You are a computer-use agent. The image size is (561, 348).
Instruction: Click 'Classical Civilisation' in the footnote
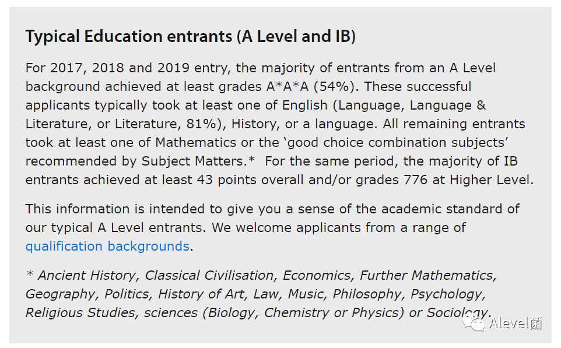click(209, 275)
